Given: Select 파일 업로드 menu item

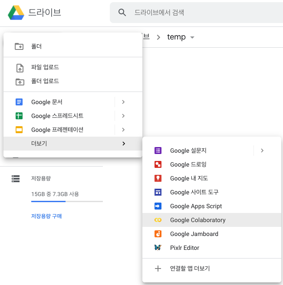Looking at the screenshot, I should 73,67.
